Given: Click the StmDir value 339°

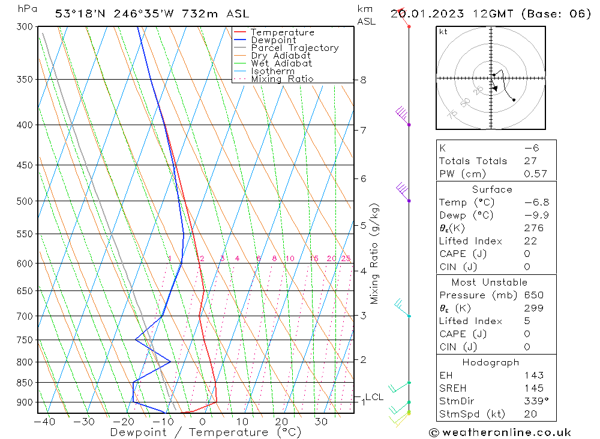Looking at the screenshot, I should (x=536, y=401).
